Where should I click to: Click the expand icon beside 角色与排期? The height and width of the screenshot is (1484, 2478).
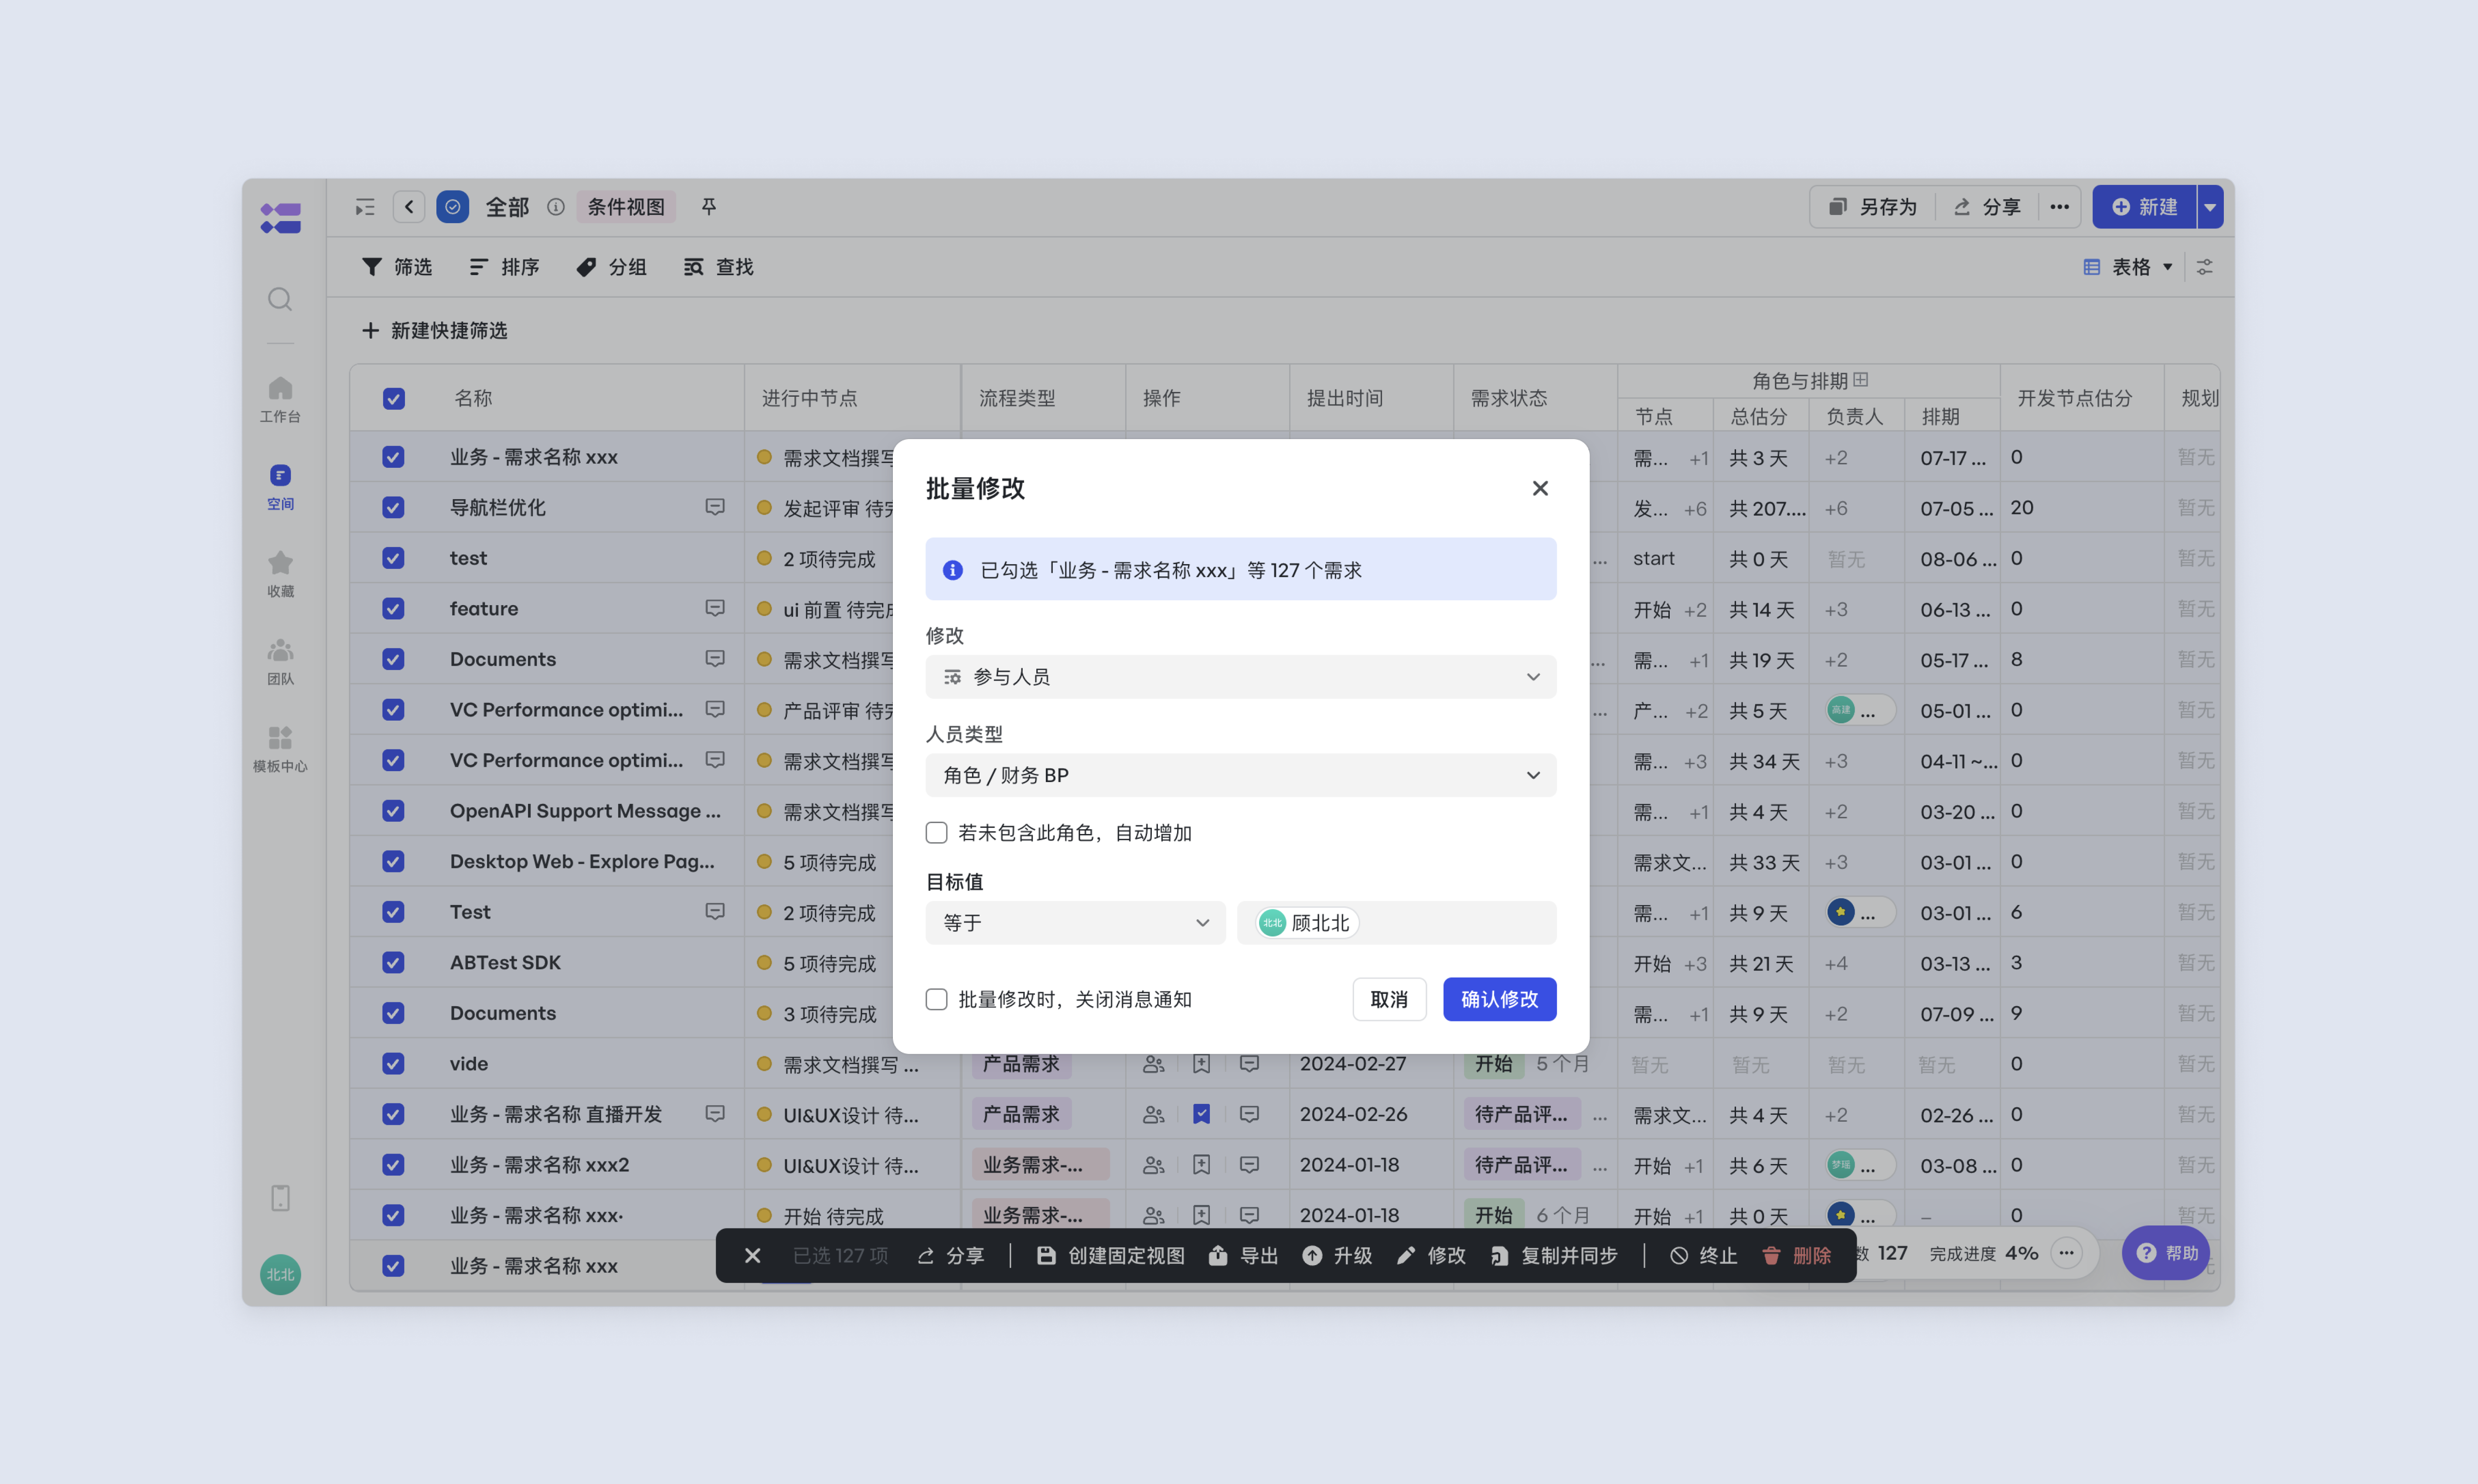pos(1861,380)
